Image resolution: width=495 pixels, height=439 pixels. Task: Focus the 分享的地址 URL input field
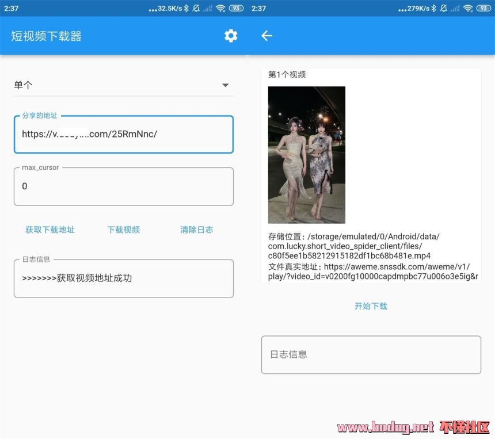(x=123, y=135)
